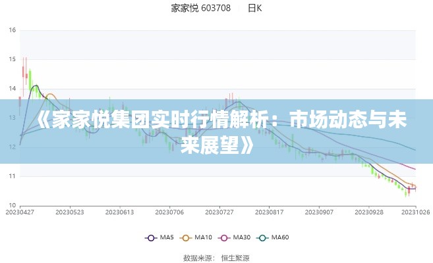Viewport: 433px width, 263px height.
Task: Click the x-axis date label 20231026
Action: point(416,212)
